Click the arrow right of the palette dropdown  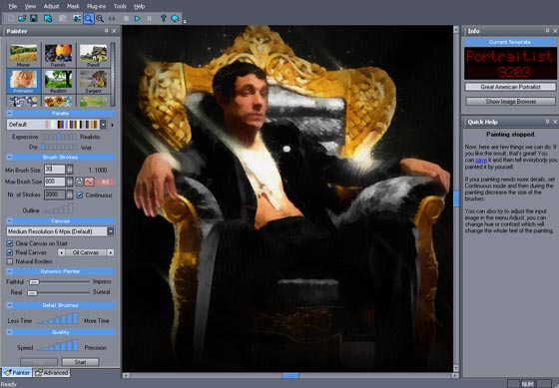coord(112,125)
